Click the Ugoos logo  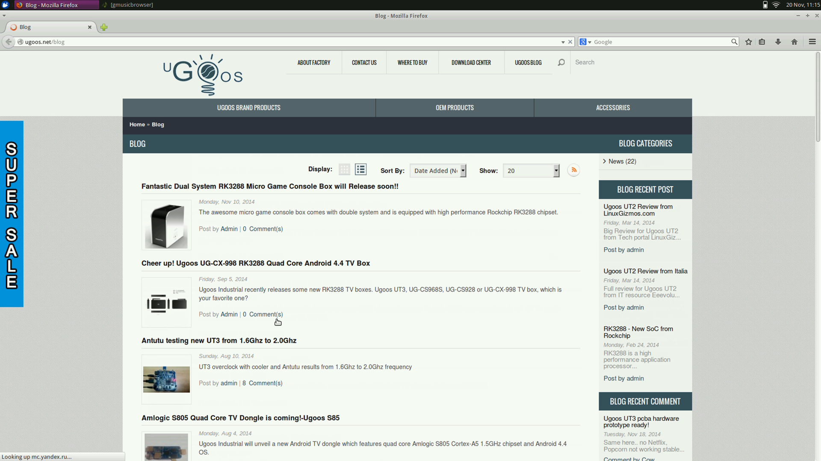coord(203,75)
